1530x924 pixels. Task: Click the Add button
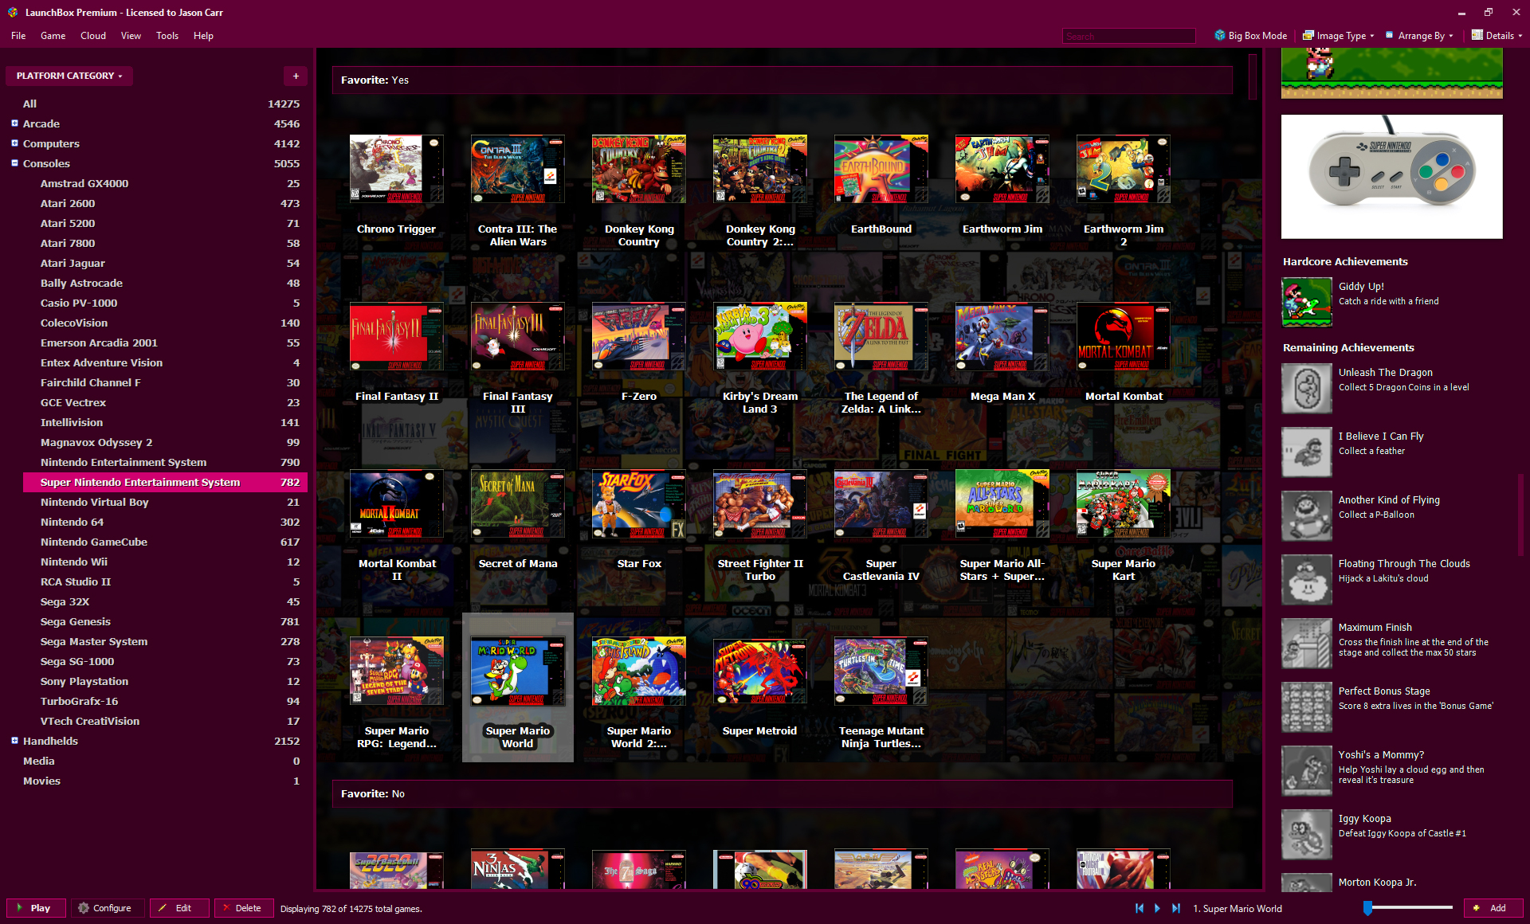click(1493, 908)
